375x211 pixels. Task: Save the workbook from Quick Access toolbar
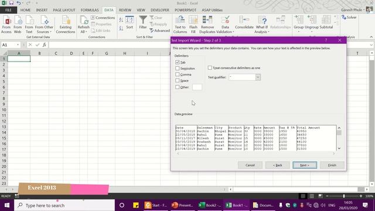click(x=11, y=3)
